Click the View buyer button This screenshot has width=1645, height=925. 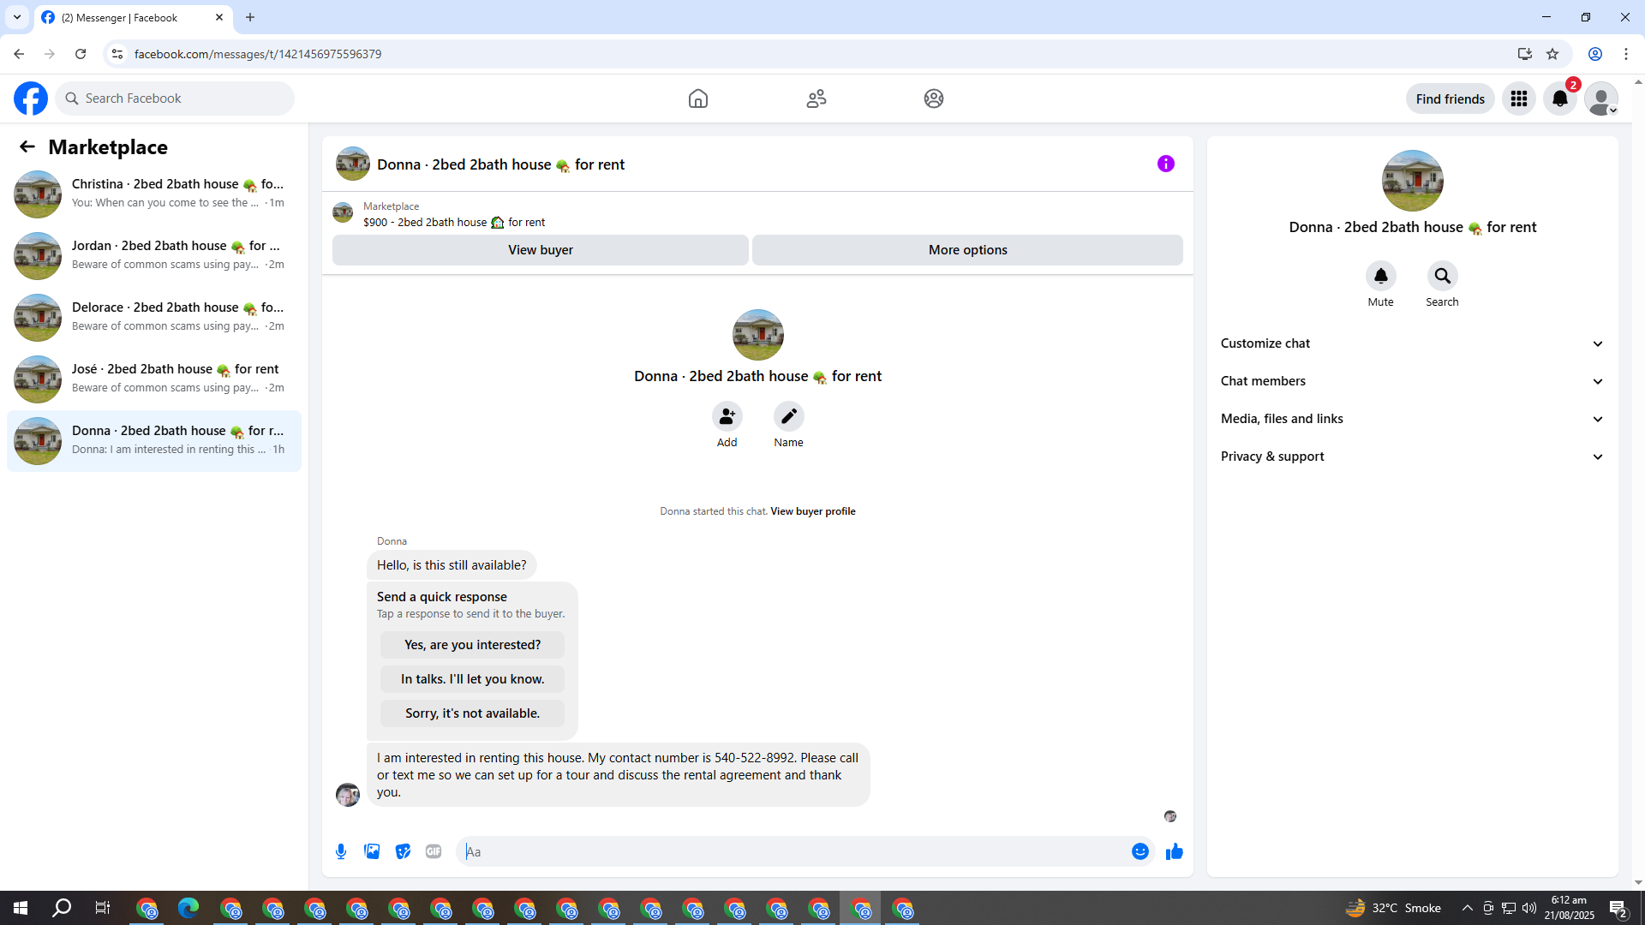(x=540, y=250)
